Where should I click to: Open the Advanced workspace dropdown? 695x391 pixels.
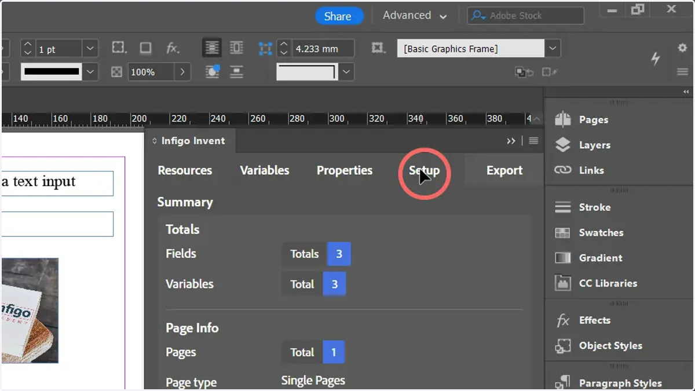(414, 16)
